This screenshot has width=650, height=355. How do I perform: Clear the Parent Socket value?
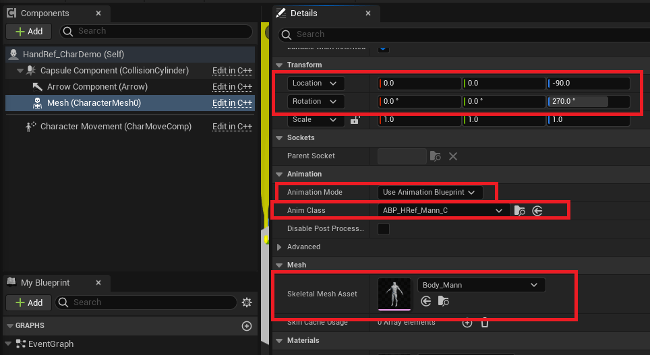[453, 156]
